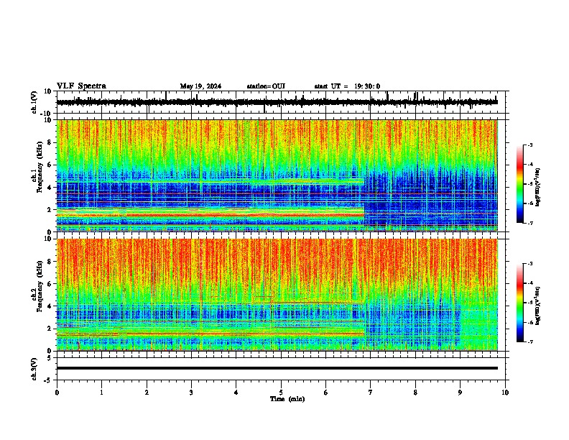Click time axis tick label 8

(x=415, y=393)
